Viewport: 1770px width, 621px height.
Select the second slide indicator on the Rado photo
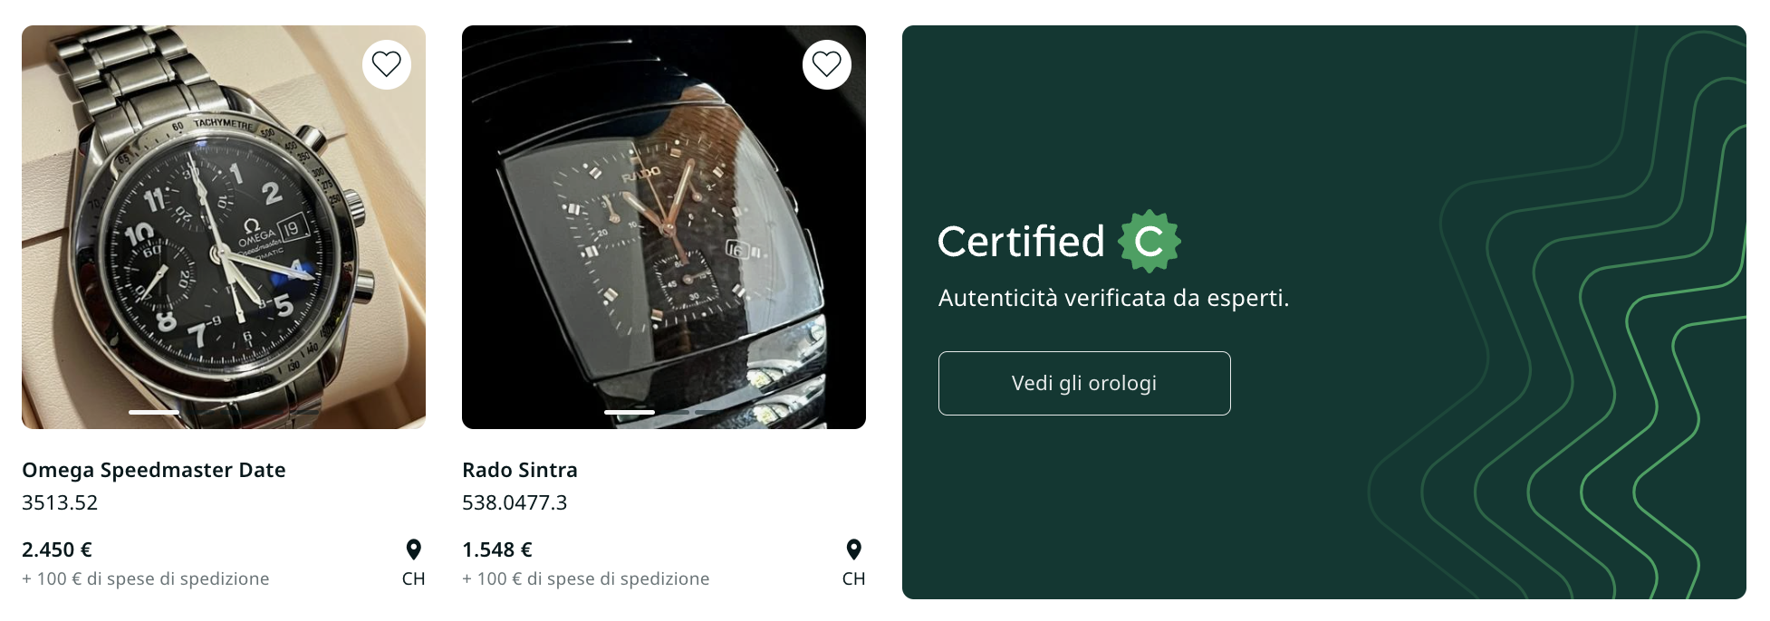pos(673,412)
